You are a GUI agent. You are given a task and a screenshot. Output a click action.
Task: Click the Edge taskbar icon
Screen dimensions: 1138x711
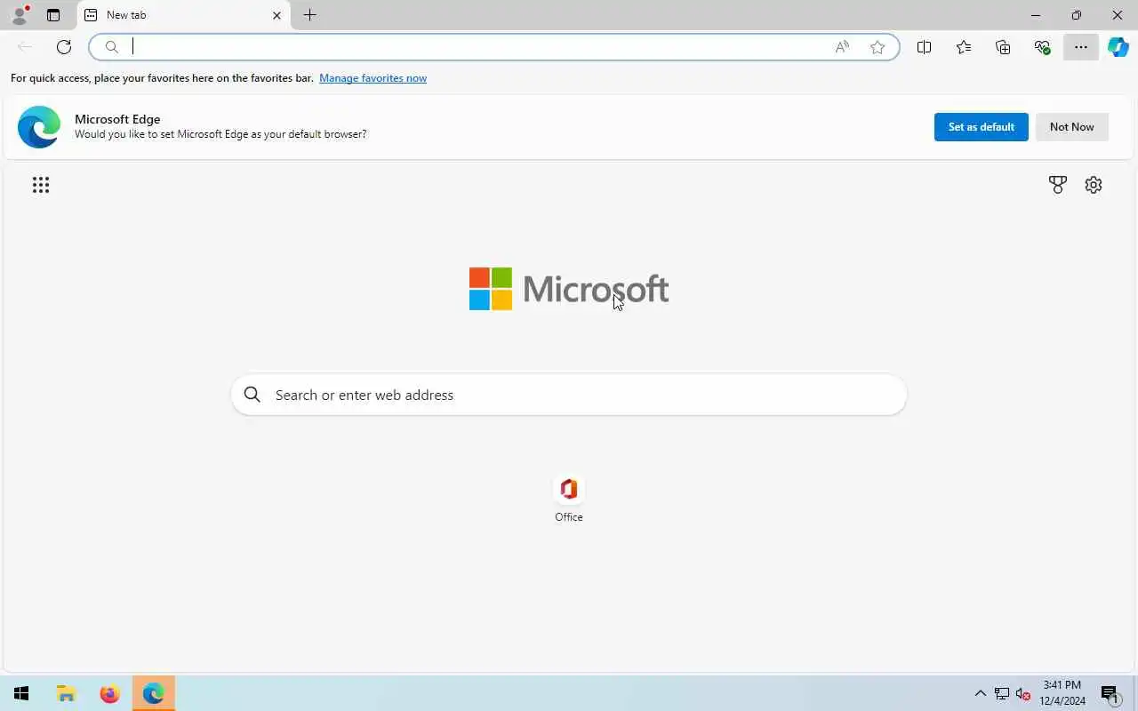[x=153, y=694]
